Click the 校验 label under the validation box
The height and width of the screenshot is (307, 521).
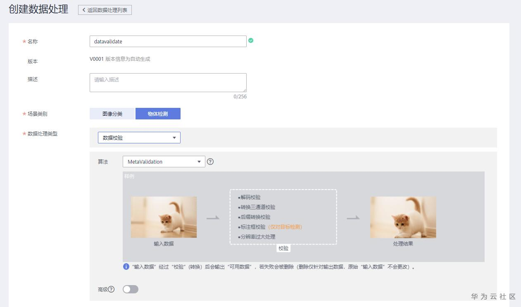click(x=283, y=248)
